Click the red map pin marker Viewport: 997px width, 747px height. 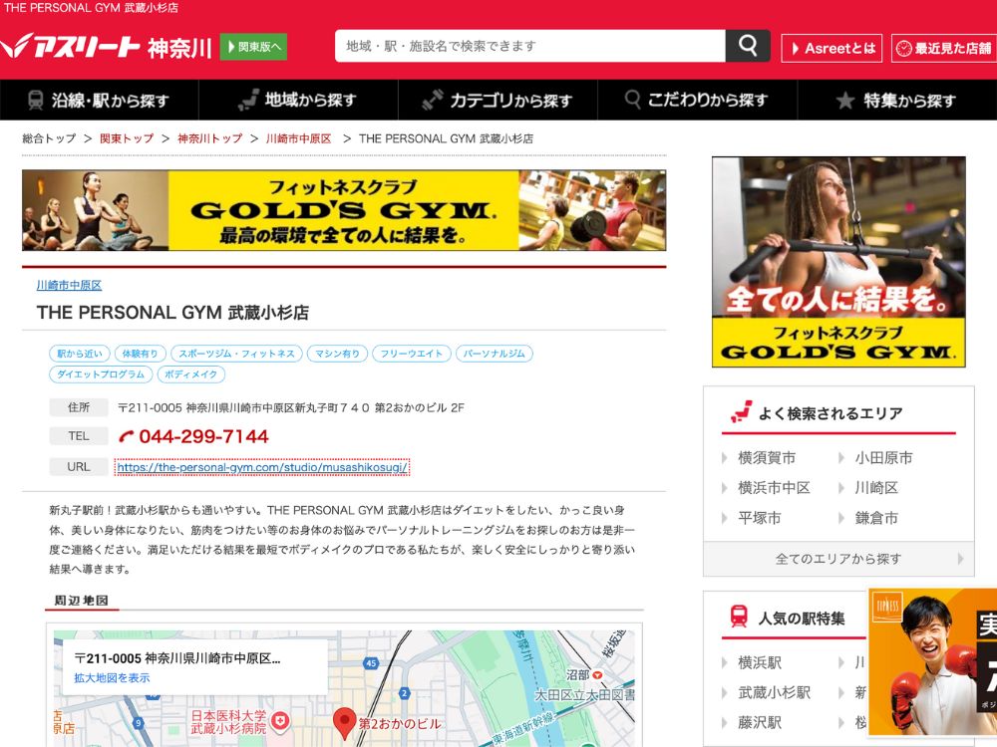pyautogui.click(x=344, y=723)
